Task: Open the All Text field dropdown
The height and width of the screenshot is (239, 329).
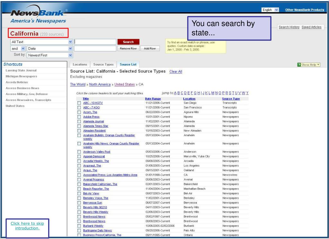Action: coord(41,42)
